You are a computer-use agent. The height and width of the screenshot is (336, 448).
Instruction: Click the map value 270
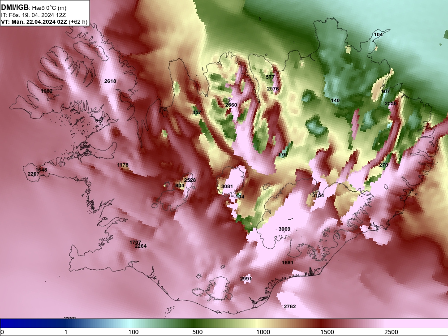383,165
